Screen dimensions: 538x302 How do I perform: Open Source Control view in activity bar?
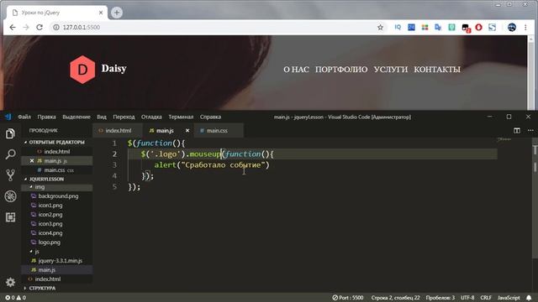click(10, 175)
